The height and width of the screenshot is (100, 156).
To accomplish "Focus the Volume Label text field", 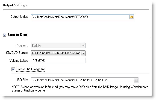I will (58, 60).
